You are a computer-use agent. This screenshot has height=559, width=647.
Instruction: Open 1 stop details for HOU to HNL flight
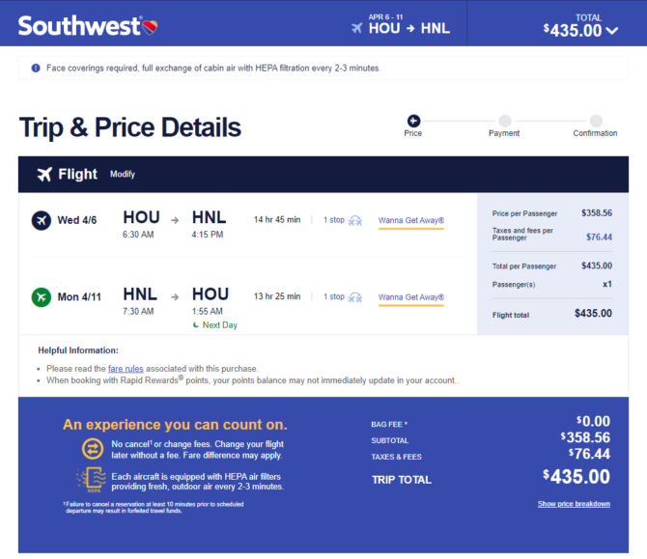(x=334, y=220)
